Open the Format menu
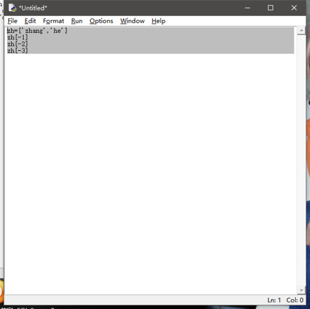The width and height of the screenshot is (310, 309). point(53,21)
